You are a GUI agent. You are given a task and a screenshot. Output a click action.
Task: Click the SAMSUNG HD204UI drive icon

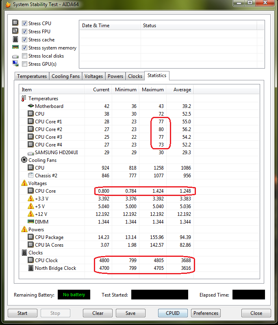point(31,153)
